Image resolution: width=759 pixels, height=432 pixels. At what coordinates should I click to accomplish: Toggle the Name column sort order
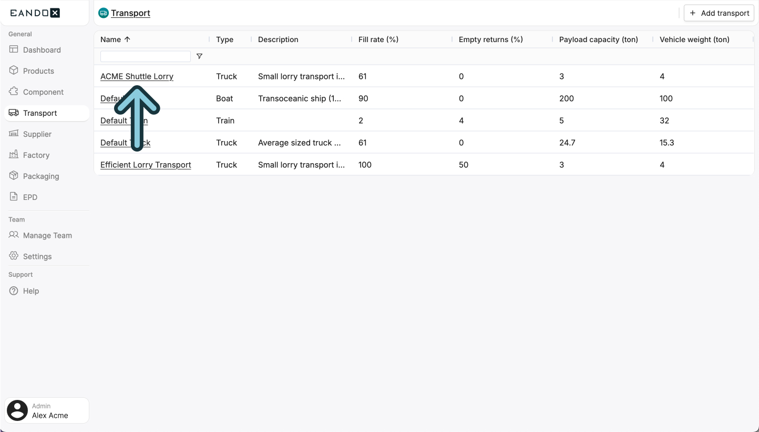pyautogui.click(x=126, y=39)
